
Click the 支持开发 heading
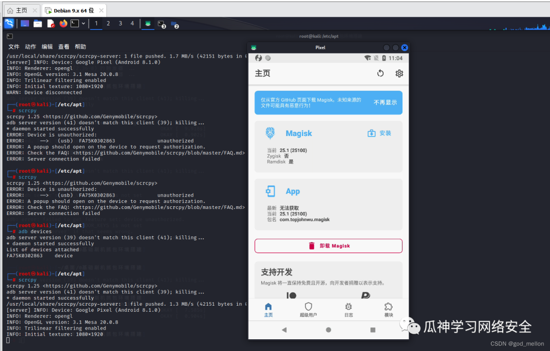pyautogui.click(x=277, y=272)
